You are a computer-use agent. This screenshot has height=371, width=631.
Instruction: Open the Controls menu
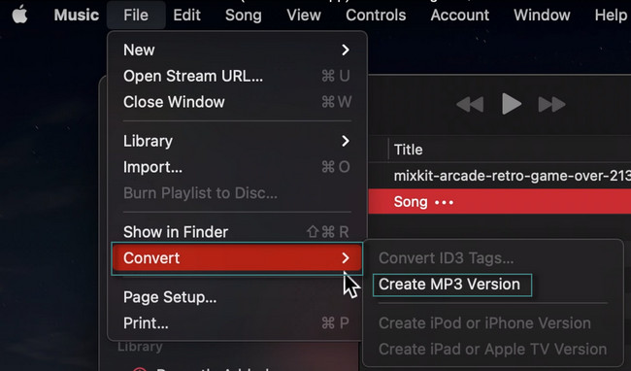point(376,16)
